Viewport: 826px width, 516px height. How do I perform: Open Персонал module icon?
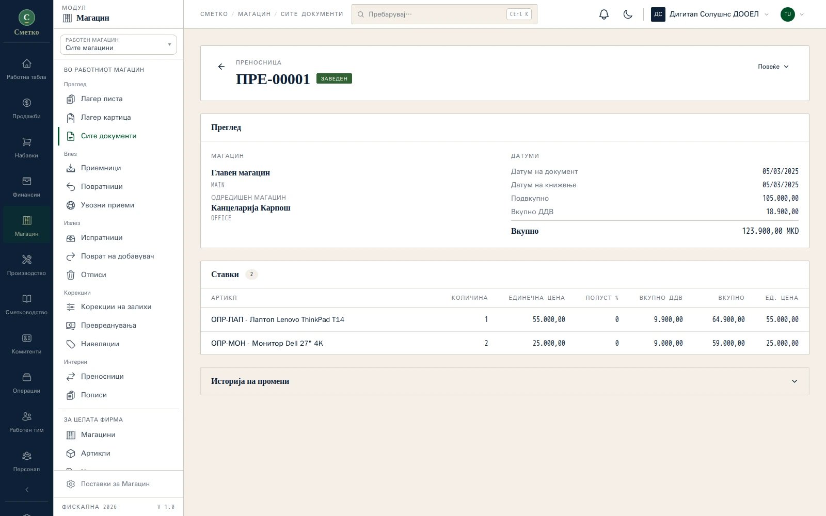click(x=27, y=461)
